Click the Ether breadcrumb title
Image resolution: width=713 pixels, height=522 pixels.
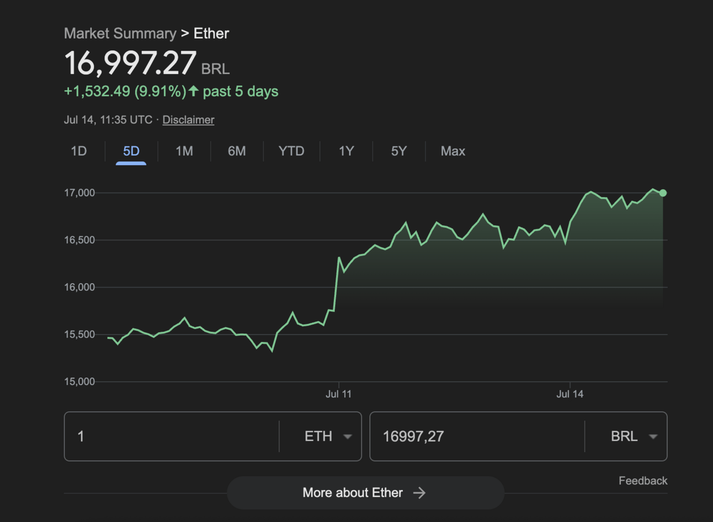point(211,34)
